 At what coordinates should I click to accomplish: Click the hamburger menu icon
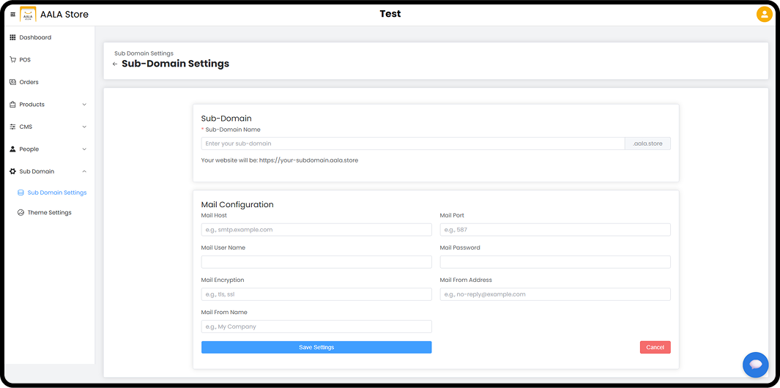coord(12,15)
